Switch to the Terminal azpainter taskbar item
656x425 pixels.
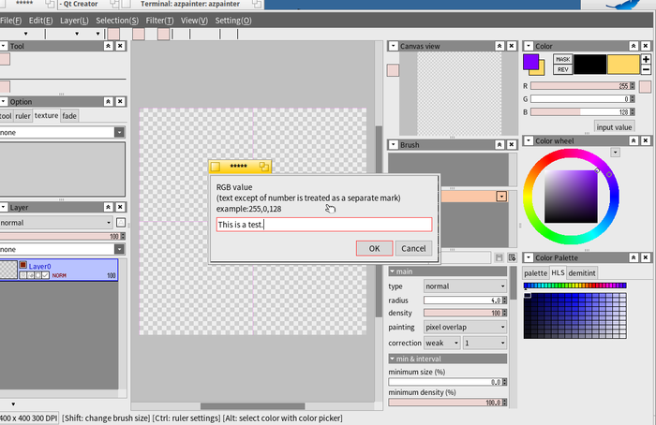point(190,4)
